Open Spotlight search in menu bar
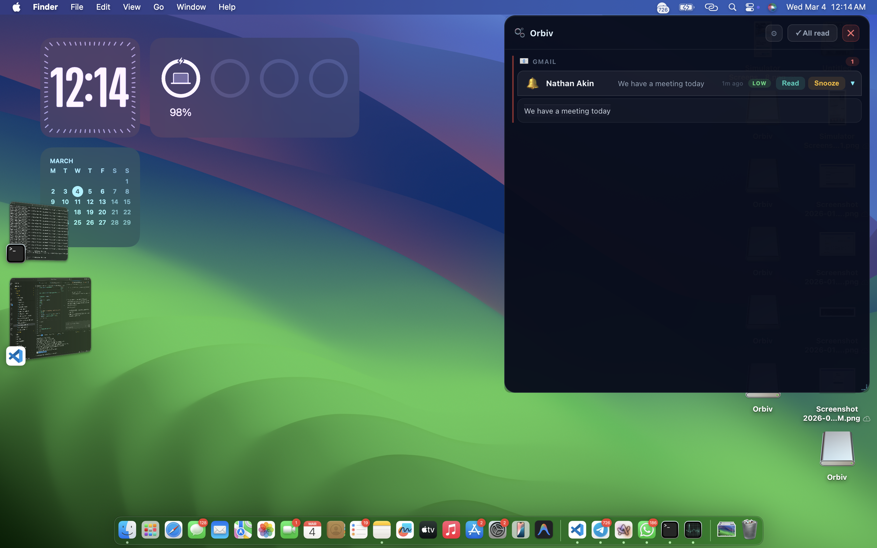This screenshot has height=548, width=877. (732, 7)
